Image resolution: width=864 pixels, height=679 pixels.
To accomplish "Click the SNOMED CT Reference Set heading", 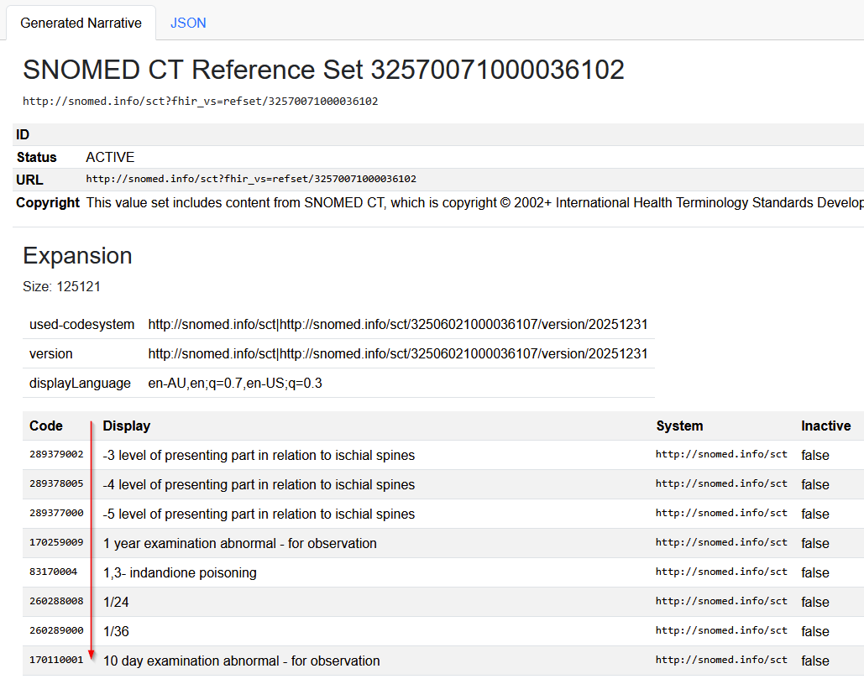I will point(323,70).
